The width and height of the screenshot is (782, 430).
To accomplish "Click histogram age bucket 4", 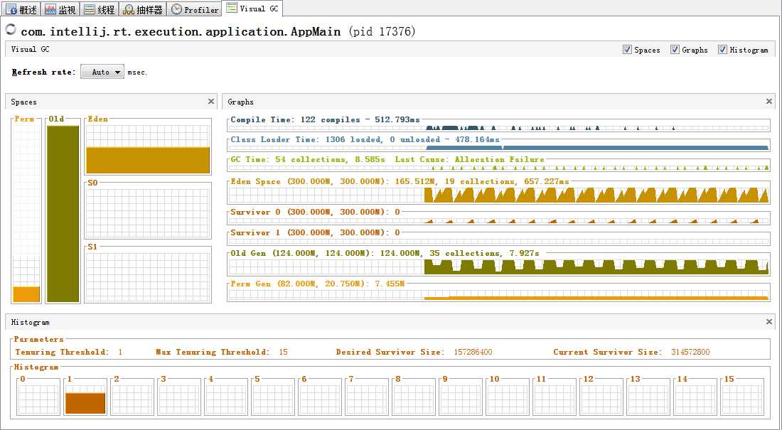I will (226, 397).
